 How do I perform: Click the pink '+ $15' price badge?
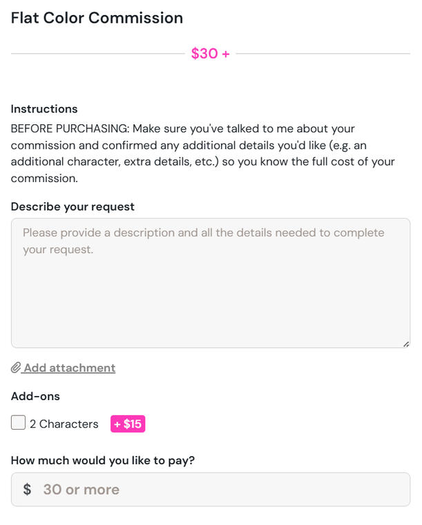point(128,424)
